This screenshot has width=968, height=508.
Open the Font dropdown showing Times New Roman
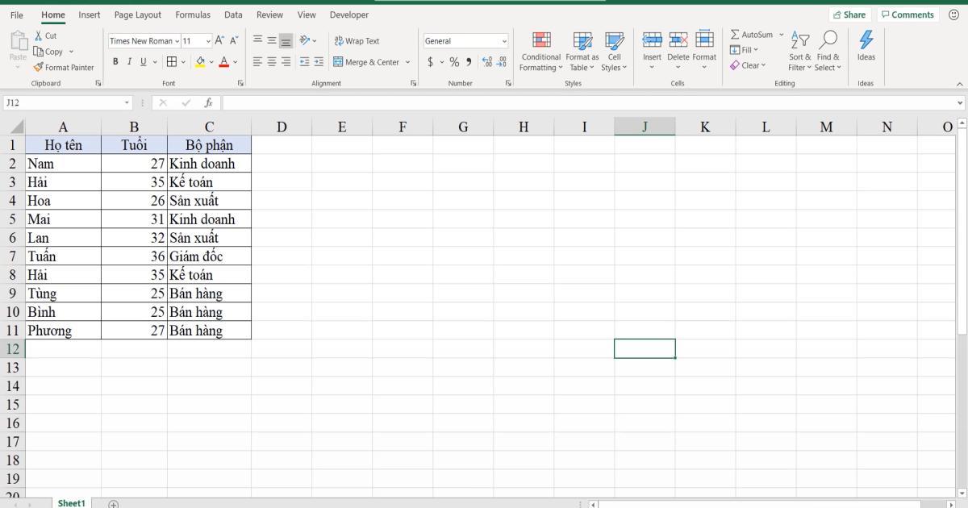click(x=145, y=40)
